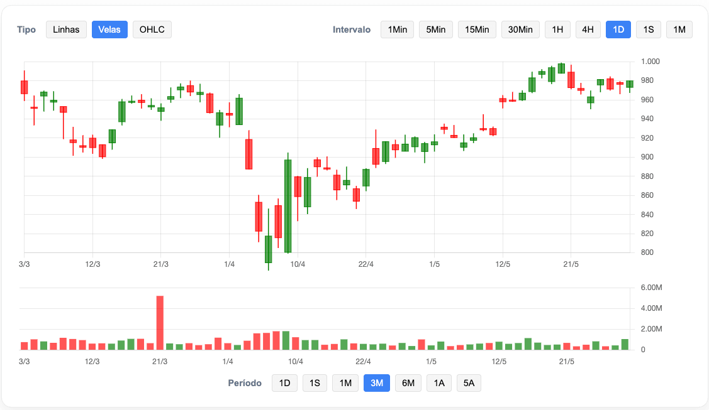Set the period to 1A

(x=439, y=383)
